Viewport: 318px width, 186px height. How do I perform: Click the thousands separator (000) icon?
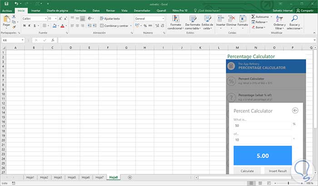[150, 25]
